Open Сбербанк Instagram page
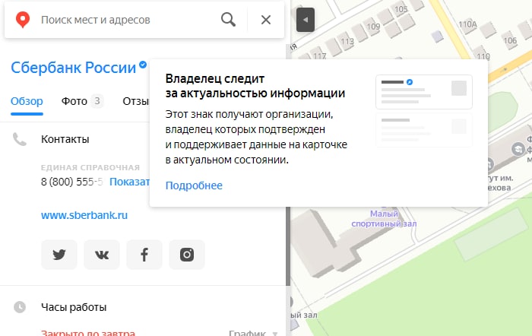This screenshot has width=532, height=336. (x=187, y=255)
